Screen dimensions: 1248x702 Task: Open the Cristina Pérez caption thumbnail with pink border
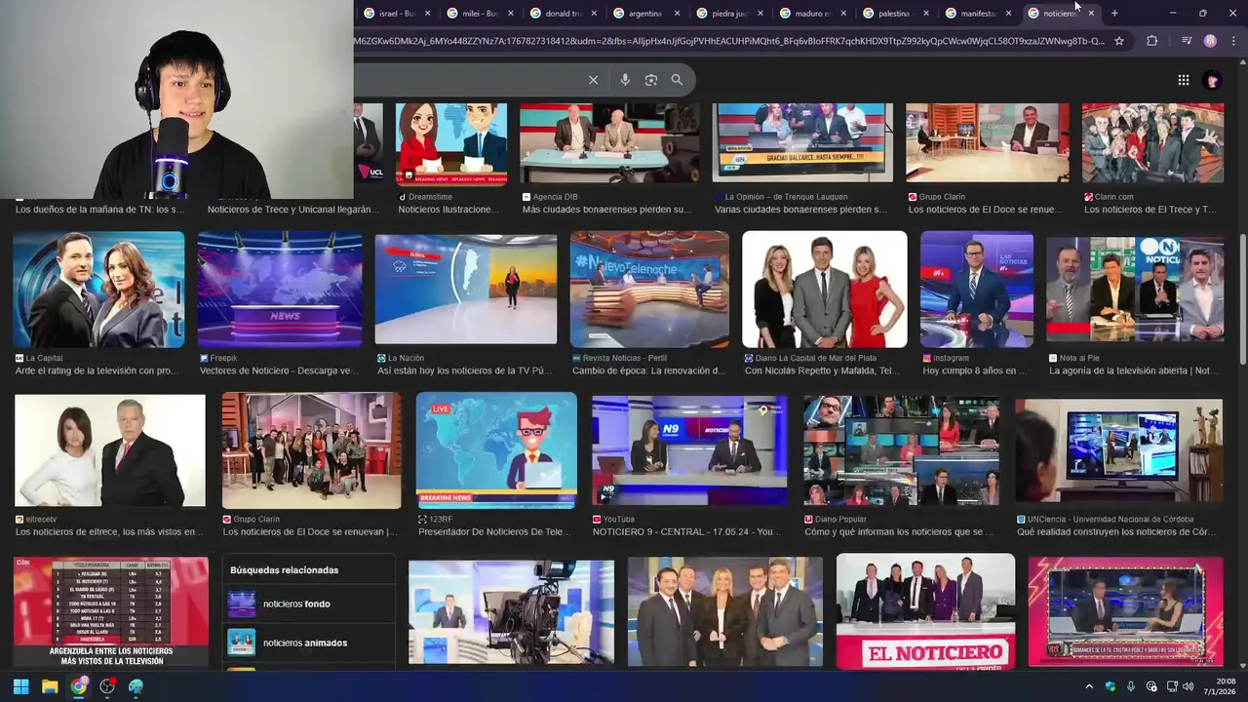tap(1125, 612)
